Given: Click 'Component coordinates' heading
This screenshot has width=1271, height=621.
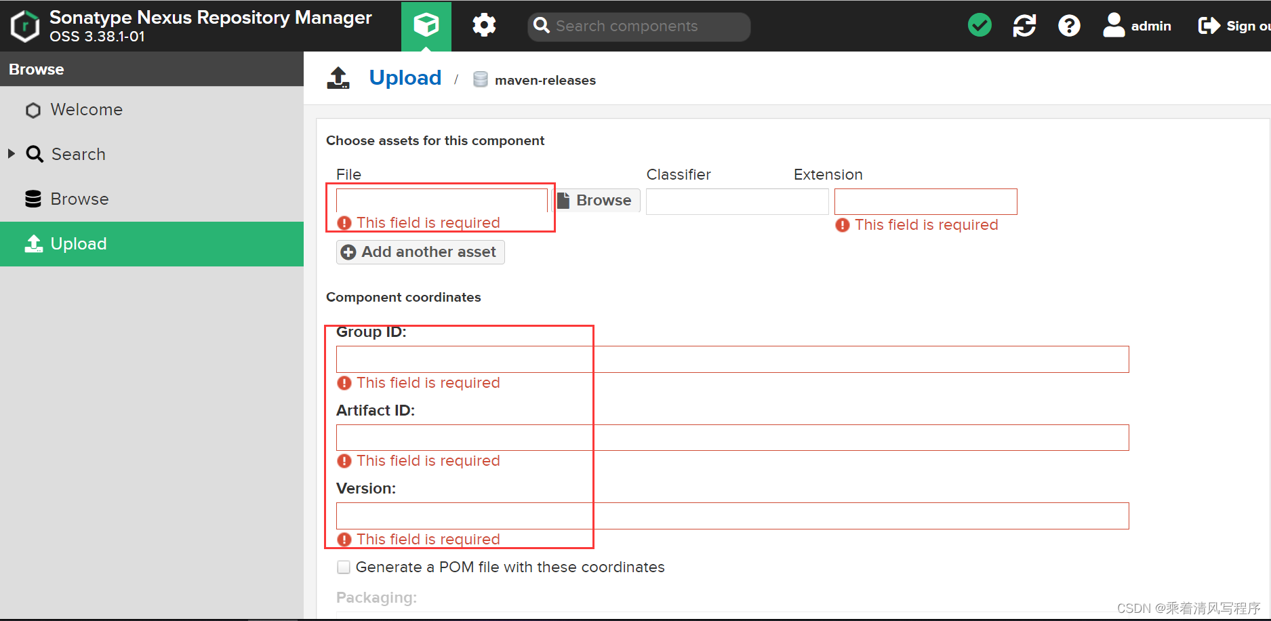Looking at the screenshot, I should tap(403, 297).
